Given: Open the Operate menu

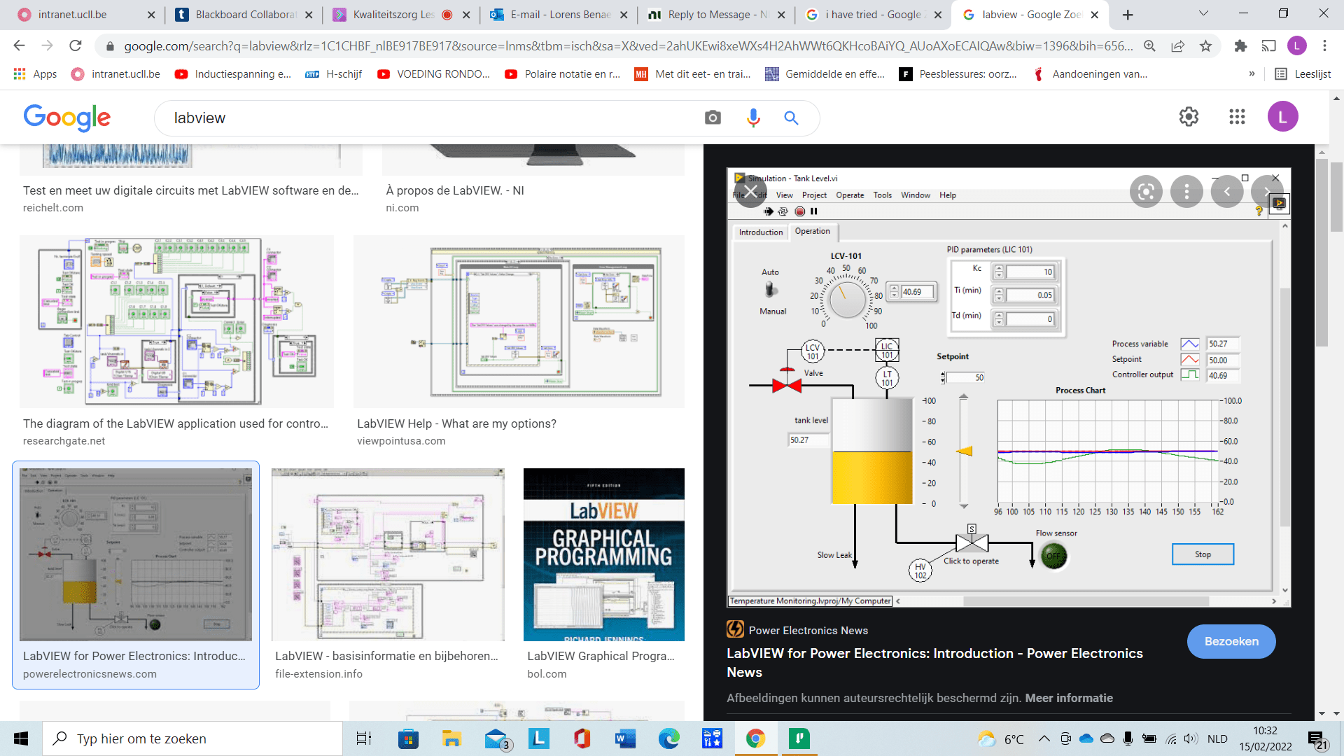Looking at the screenshot, I should pos(850,195).
